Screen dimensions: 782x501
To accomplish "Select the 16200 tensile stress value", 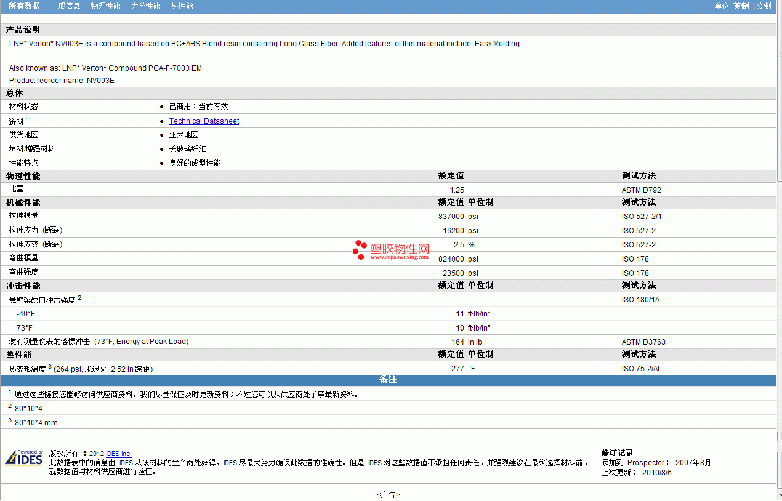I will [453, 231].
